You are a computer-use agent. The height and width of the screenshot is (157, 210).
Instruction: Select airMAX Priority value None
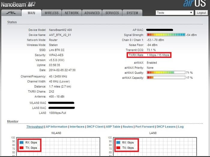coord(150,68)
